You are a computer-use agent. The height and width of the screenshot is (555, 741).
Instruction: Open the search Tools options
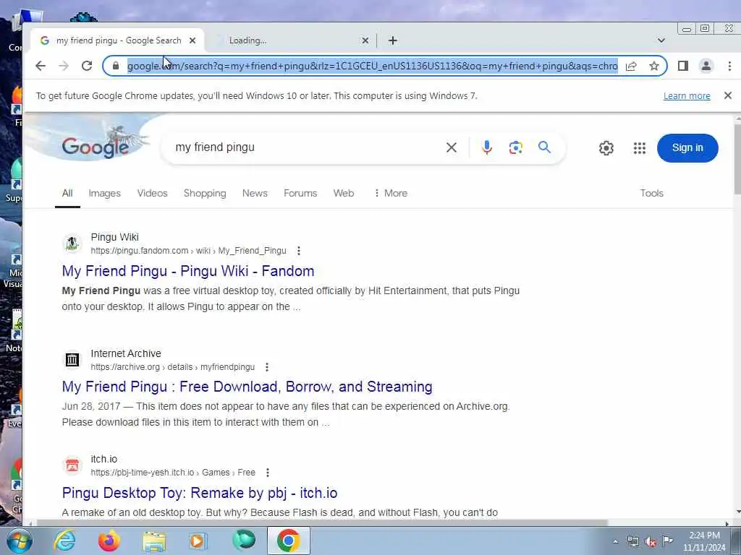pyautogui.click(x=652, y=193)
